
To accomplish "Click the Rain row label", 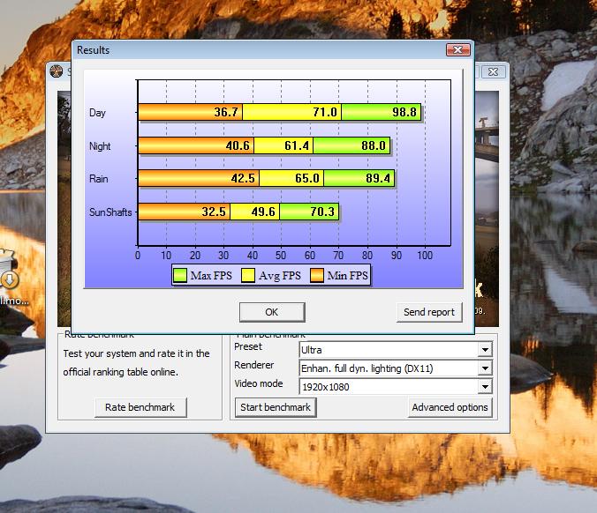I will click(x=99, y=179).
